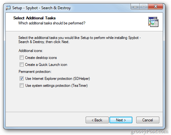Go back with the Back button
Screen dimensions: 171x135
tap(97, 120)
